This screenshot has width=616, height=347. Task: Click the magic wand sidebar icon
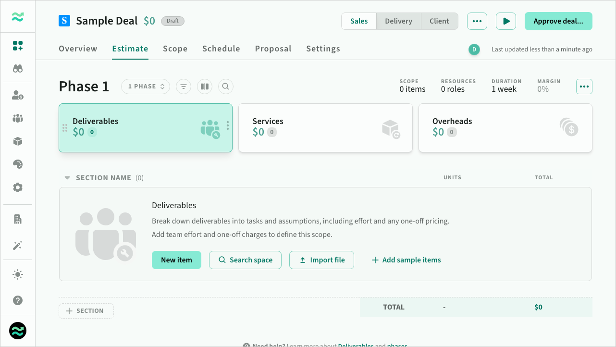click(18, 246)
